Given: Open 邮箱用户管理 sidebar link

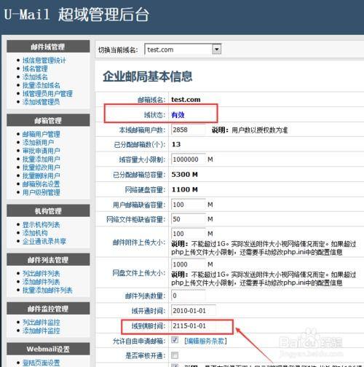Looking at the screenshot, I should 41,134.
